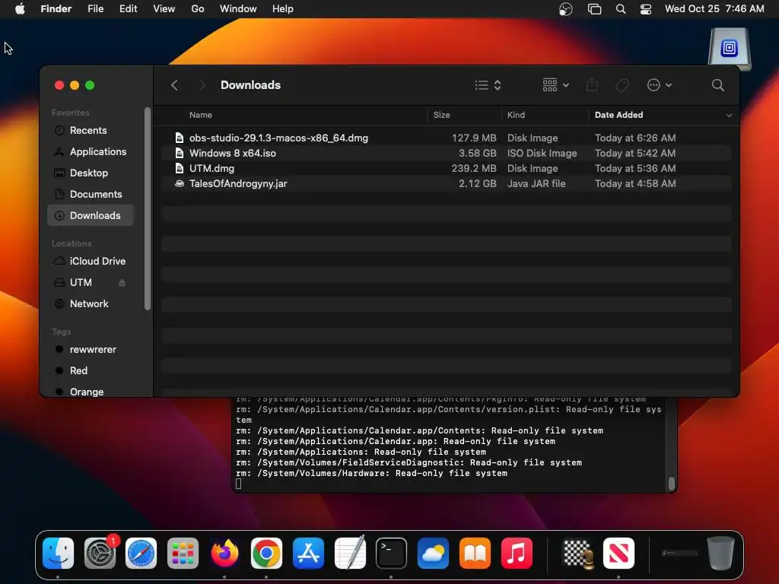Sort files by the Name column
The image size is (779, 584).
click(x=200, y=115)
